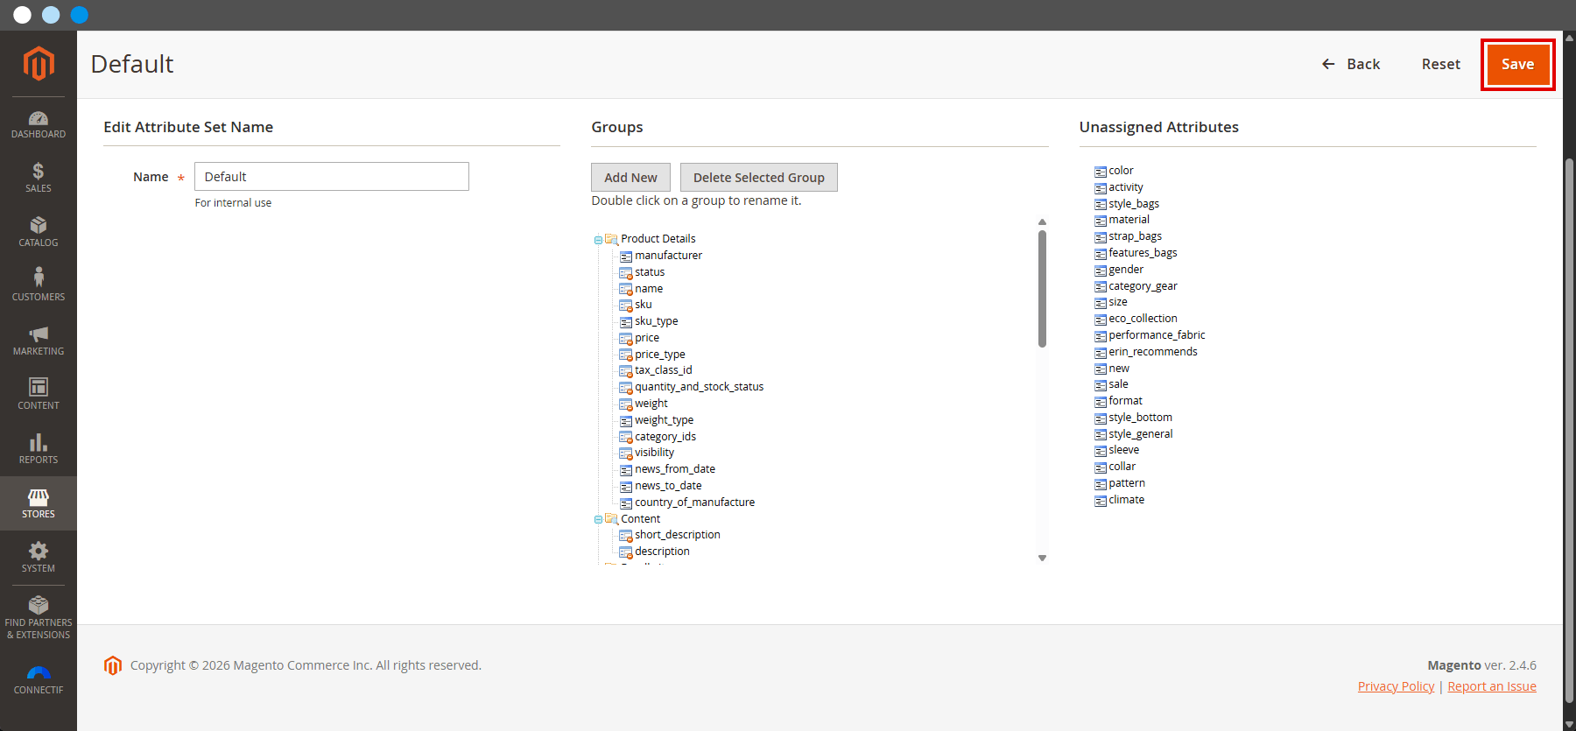Select the price_type attribute

660,355
